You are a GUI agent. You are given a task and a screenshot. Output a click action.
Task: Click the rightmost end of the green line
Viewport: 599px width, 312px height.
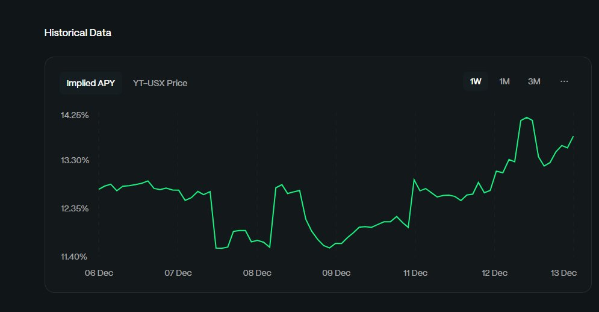(573, 136)
